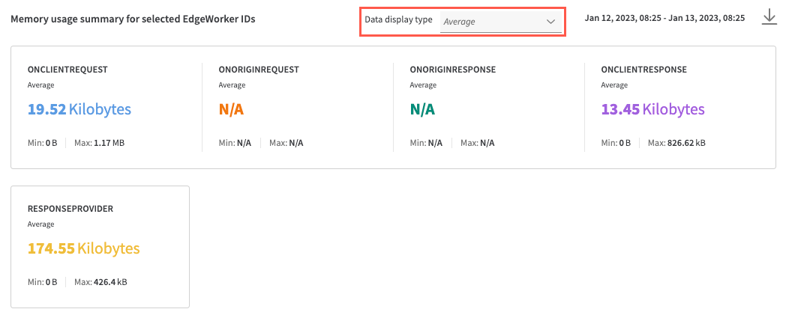Click the green N/A value
The height and width of the screenshot is (312, 786).
tap(422, 109)
